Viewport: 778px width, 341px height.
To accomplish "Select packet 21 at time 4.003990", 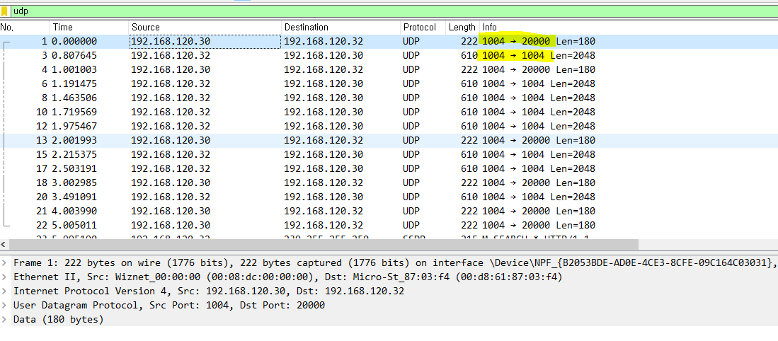I will point(389,211).
